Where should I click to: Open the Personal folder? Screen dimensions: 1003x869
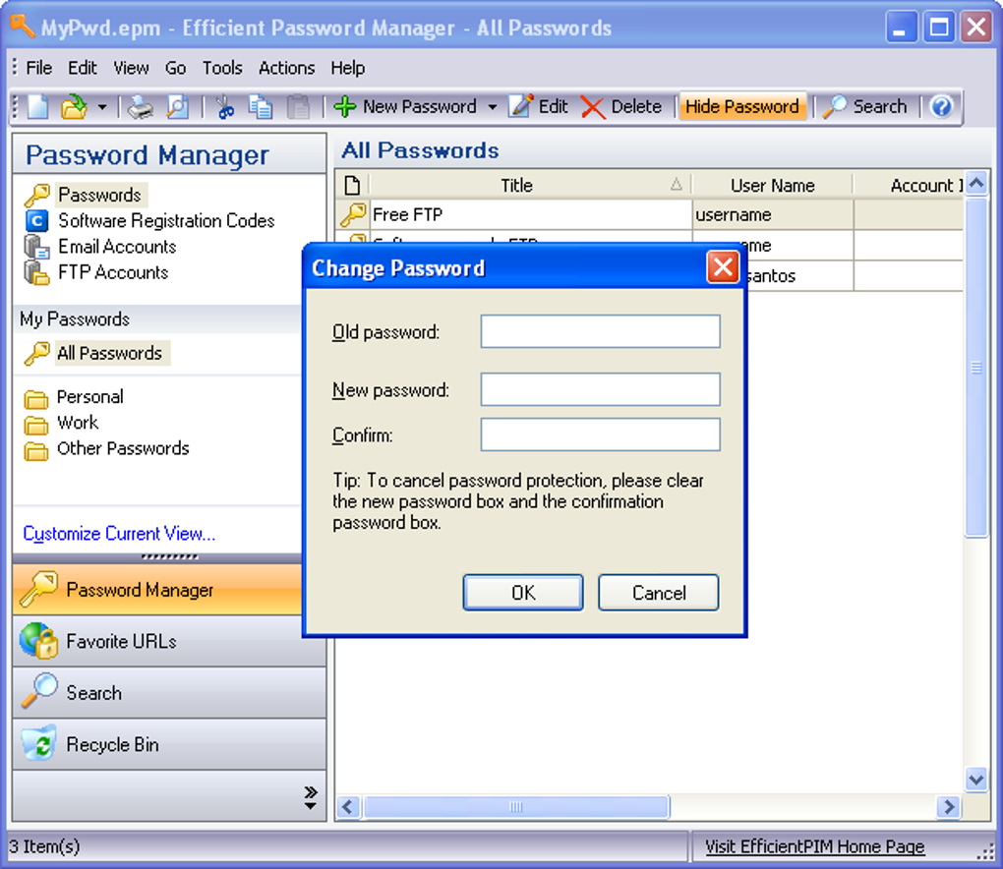(89, 397)
